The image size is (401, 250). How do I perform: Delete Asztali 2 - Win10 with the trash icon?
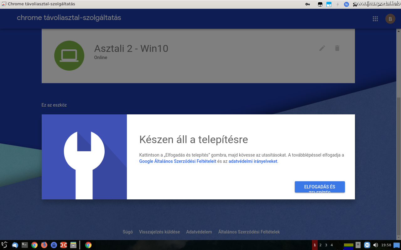point(337,48)
